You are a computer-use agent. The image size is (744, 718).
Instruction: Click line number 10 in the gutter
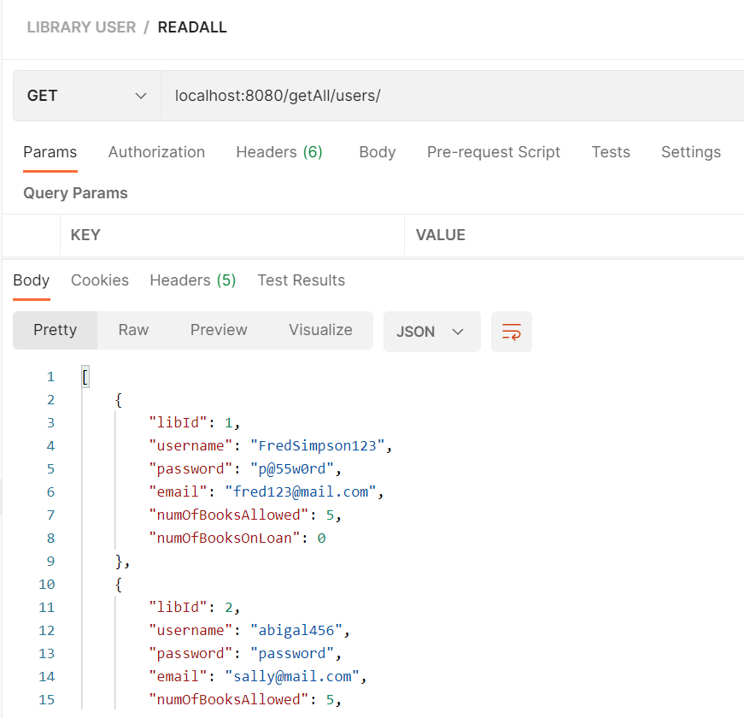46,585
